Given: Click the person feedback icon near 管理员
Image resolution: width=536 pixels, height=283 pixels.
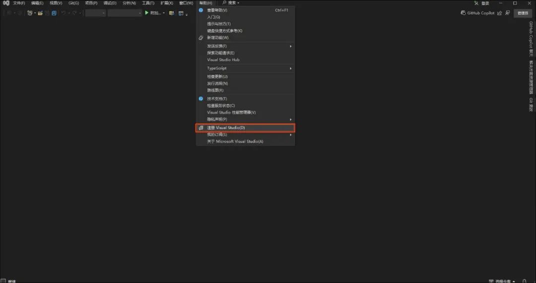Looking at the screenshot, I should coord(508,13).
